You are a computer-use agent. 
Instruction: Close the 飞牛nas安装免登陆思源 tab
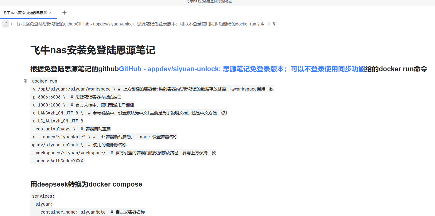(50, 13)
